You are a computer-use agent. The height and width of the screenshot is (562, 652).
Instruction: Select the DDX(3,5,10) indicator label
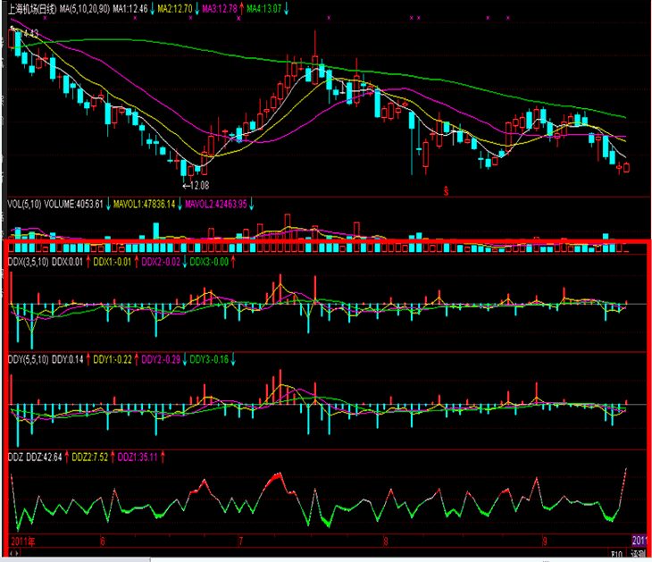point(26,261)
